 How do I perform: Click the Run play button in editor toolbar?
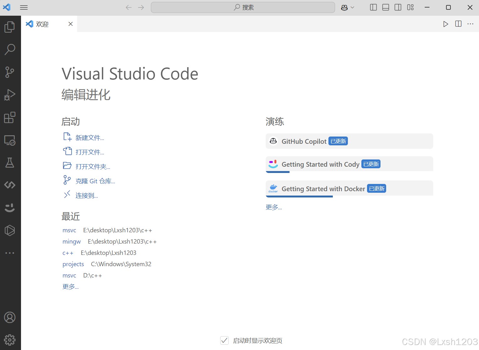(445, 24)
